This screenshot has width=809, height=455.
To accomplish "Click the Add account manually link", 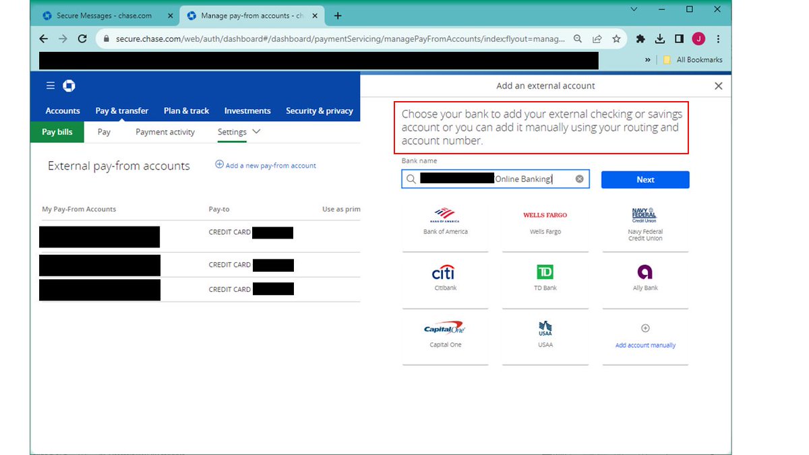I will tap(645, 345).
